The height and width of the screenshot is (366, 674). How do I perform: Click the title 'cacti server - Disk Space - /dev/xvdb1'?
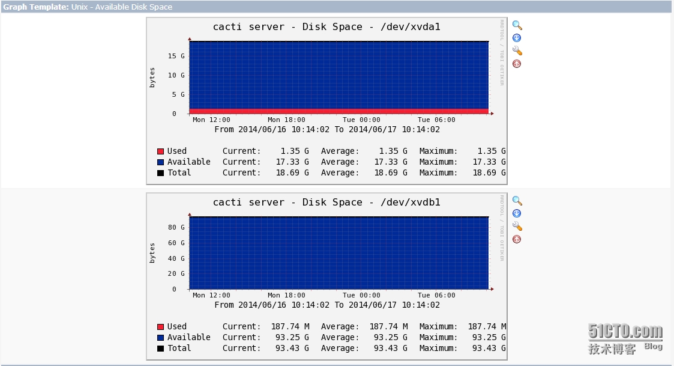[326, 203]
